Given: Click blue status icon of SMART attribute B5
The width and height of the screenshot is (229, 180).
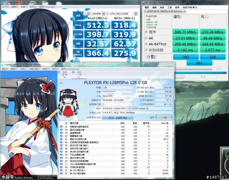Looking at the screenshot, I should click(x=61, y=145).
